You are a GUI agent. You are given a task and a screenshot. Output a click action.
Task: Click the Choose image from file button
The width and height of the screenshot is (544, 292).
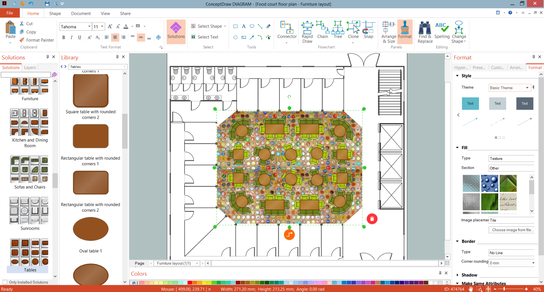pyautogui.click(x=511, y=230)
